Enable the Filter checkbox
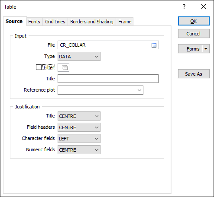This screenshot has height=197, width=214. click(39, 67)
